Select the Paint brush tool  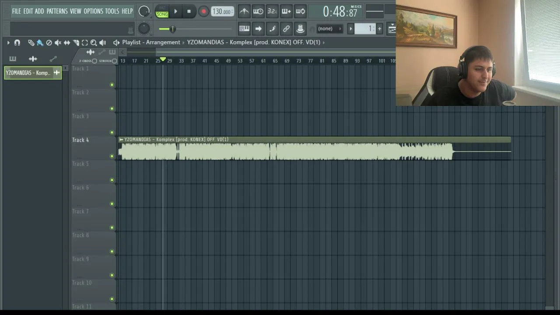click(40, 42)
